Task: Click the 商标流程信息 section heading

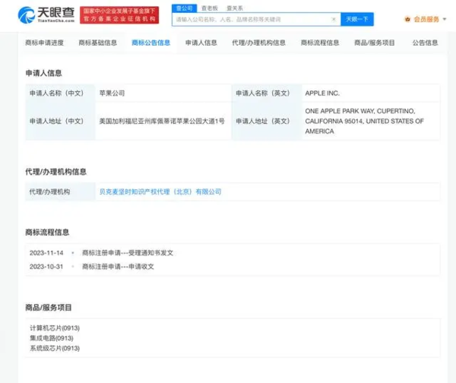Action: (47, 232)
